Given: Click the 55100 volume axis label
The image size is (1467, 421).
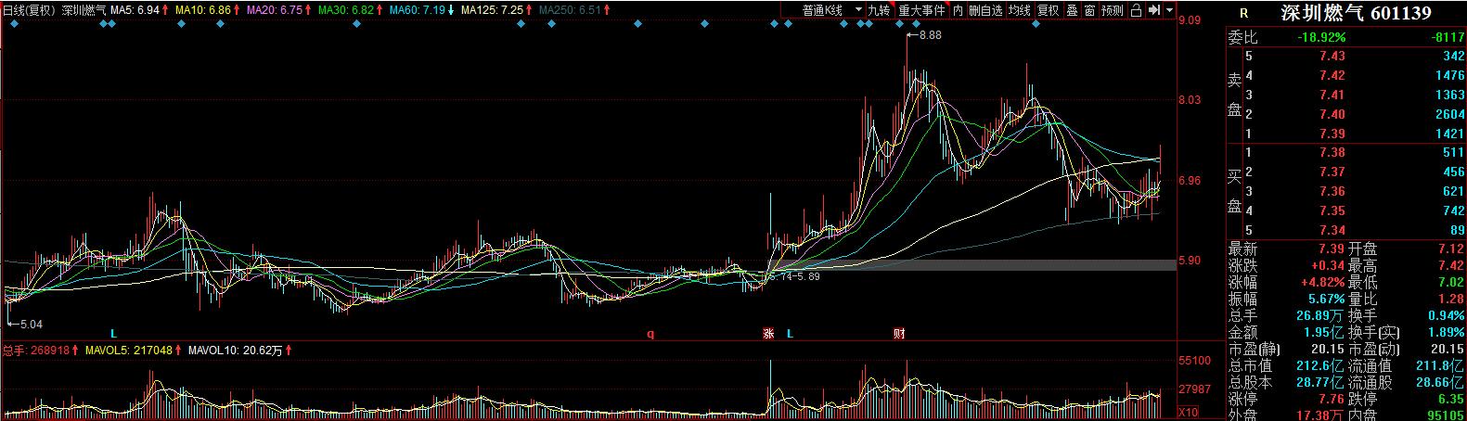Looking at the screenshot, I should [x=1194, y=361].
